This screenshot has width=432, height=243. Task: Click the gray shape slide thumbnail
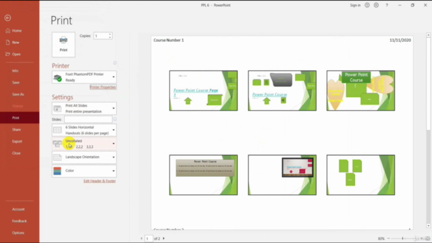click(x=282, y=90)
